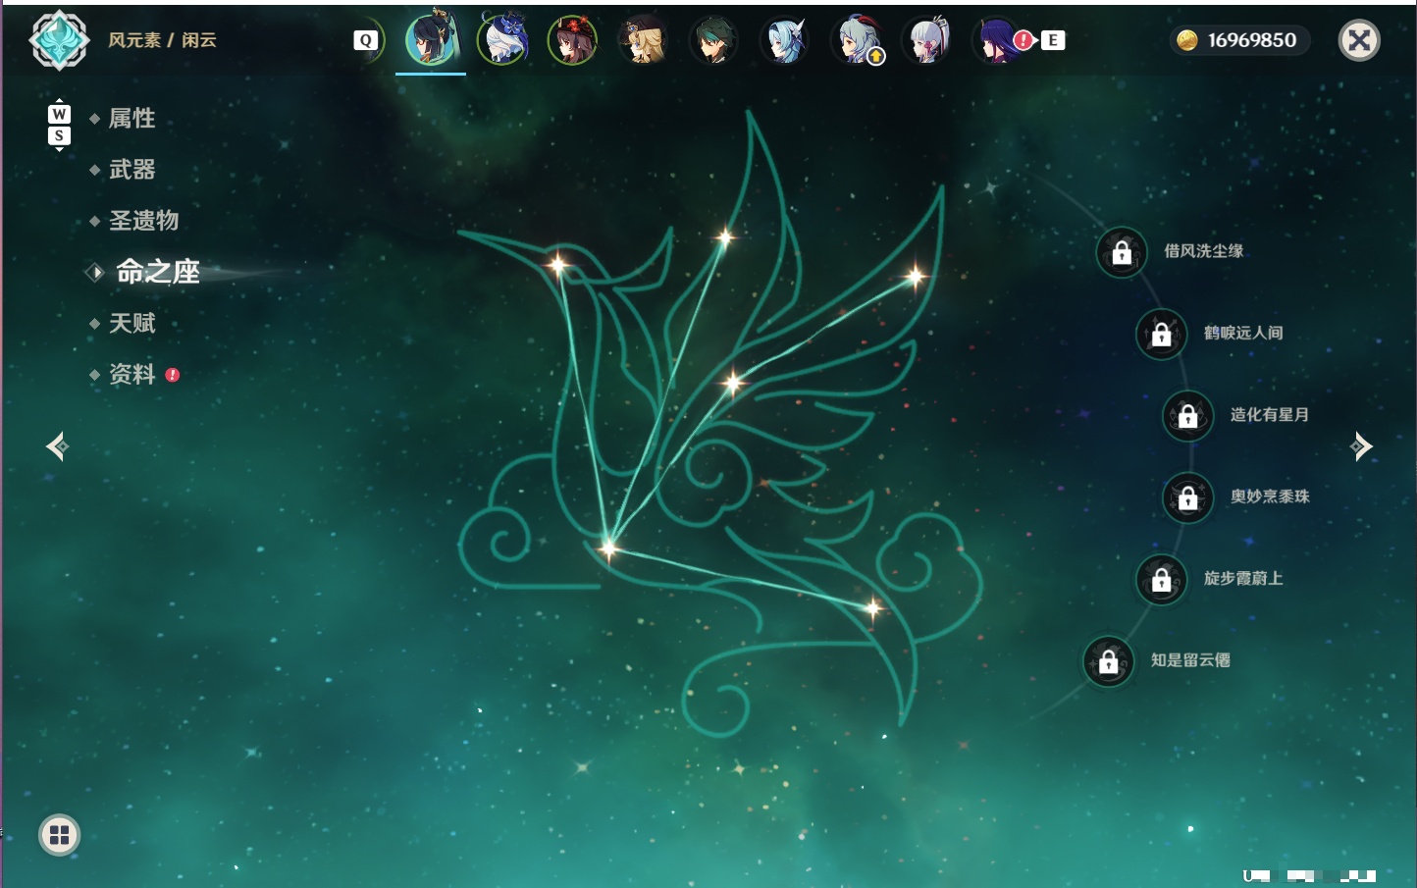Click the star at the crane's right wingtip
Viewport: 1417px width, 888px height.
915,276
